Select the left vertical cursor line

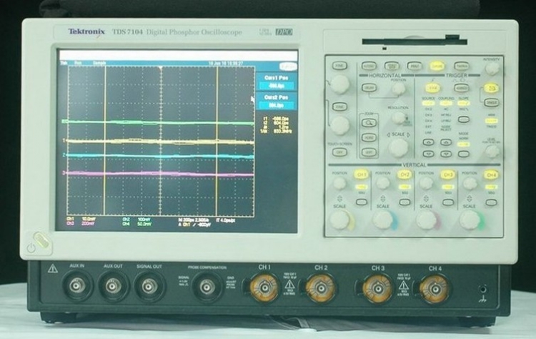105,140
